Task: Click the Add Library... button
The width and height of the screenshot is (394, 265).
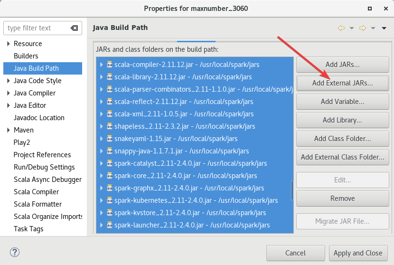Action: pyautogui.click(x=342, y=120)
